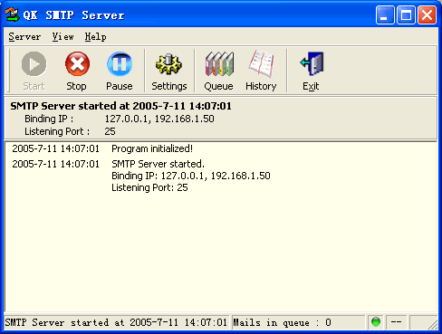Click the green status indicator light
Image resolution: width=442 pixels, height=334 pixels.
376,322
